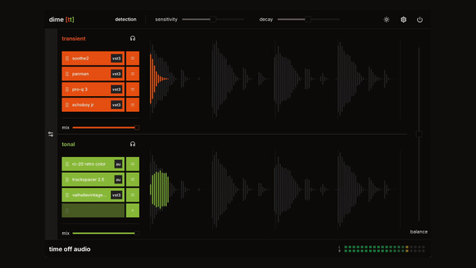Click the empty tonal plugin slot

pyautogui.click(x=93, y=210)
